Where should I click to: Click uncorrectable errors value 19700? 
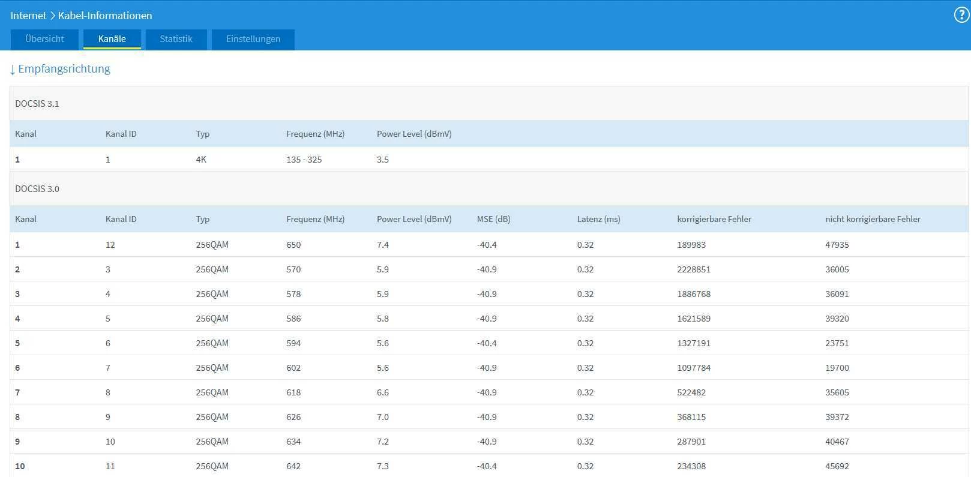pos(837,368)
